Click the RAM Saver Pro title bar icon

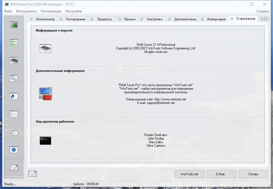pyautogui.click(x=7, y=4)
